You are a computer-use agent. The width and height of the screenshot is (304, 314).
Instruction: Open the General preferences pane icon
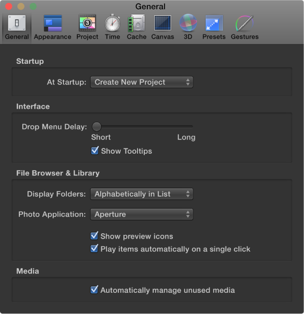point(17,23)
